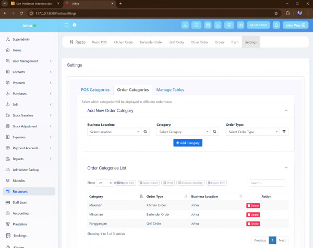Expand Sell sidebar menu
The width and height of the screenshot is (313, 248).
29,105
